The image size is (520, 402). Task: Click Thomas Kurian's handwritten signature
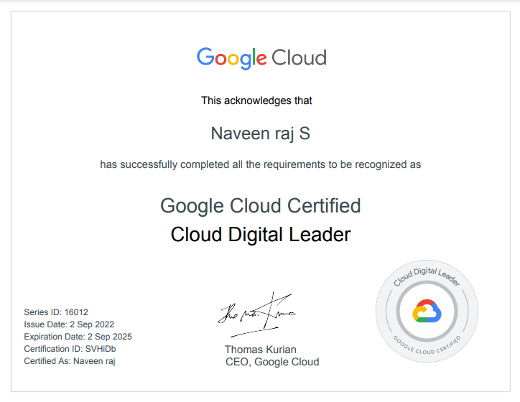tap(256, 314)
